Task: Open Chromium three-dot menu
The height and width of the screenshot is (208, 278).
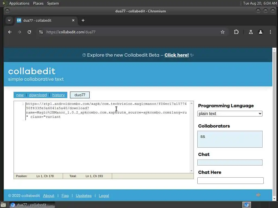Action: pyautogui.click(x=270, y=32)
